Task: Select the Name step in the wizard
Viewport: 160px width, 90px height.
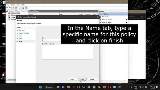Action: tap(20, 41)
